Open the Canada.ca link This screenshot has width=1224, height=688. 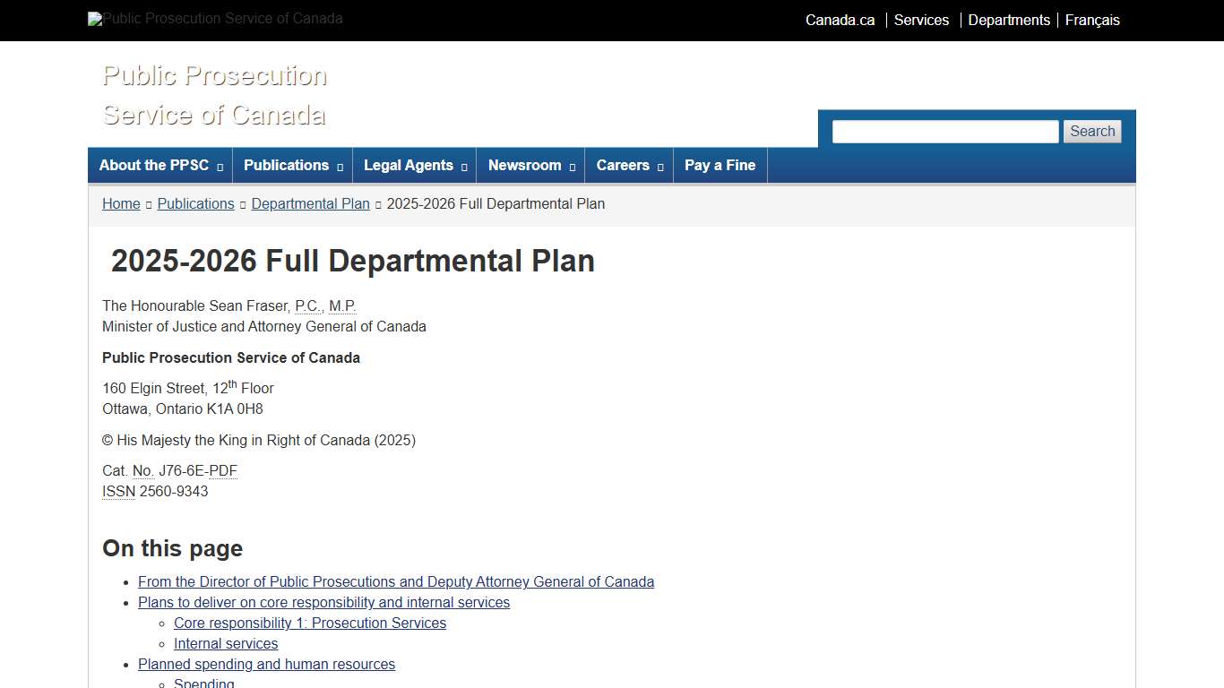click(839, 20)
